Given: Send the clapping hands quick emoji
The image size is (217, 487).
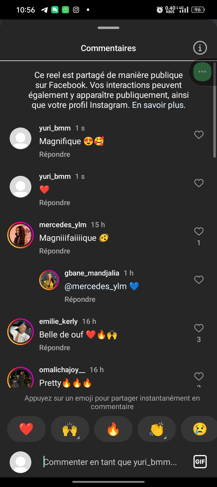Looking at the screenshot, I should pyautogui.click(x=157, y=429).
